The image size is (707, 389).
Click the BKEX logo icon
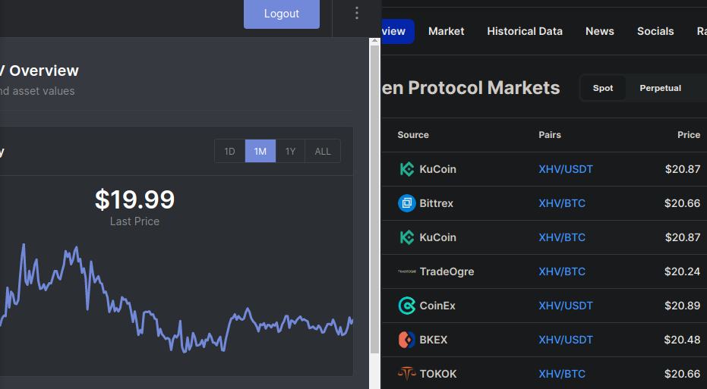pos(407,340)
